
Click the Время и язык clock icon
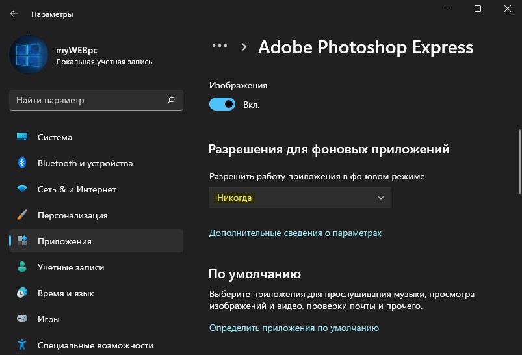click(x=22, y=293)
